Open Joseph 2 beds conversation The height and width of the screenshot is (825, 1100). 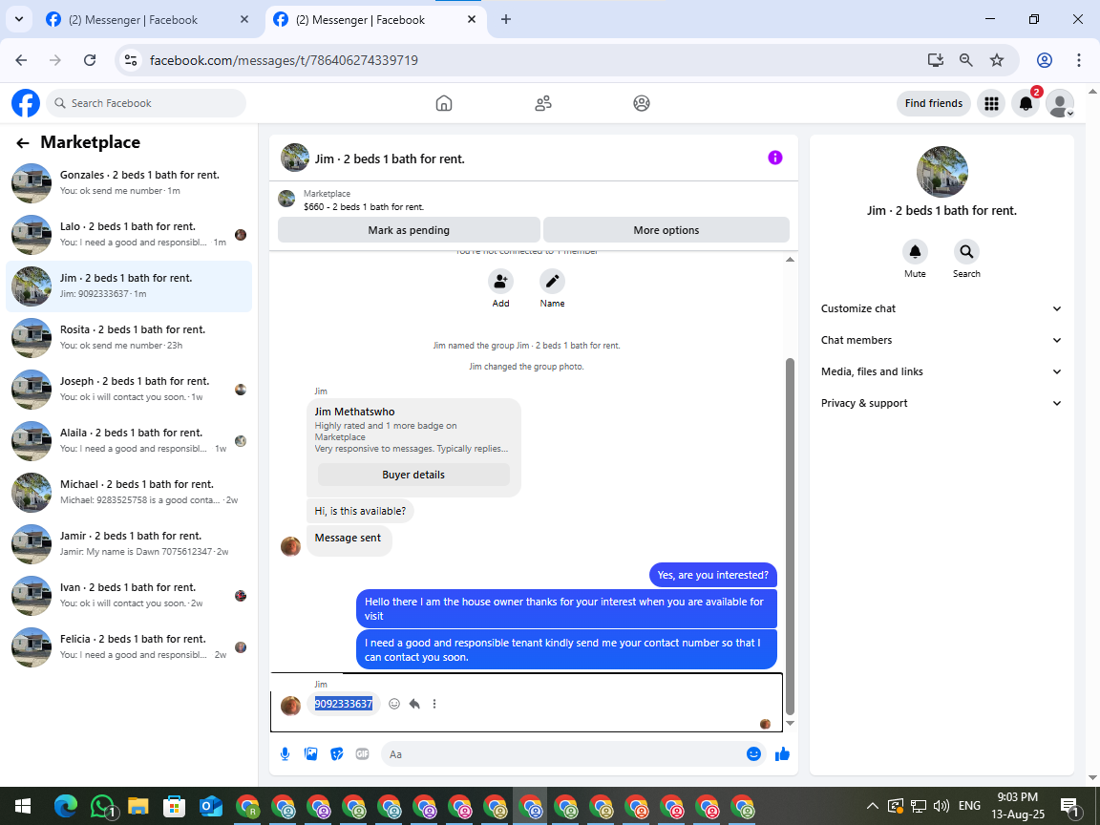(129, 390)
